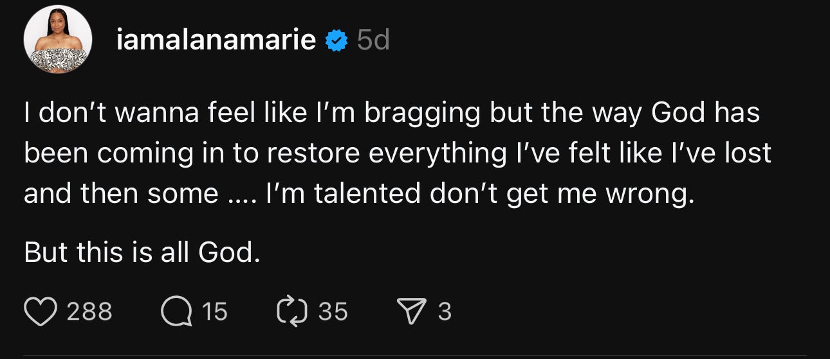Open the 15 replies count

[215, 312]
